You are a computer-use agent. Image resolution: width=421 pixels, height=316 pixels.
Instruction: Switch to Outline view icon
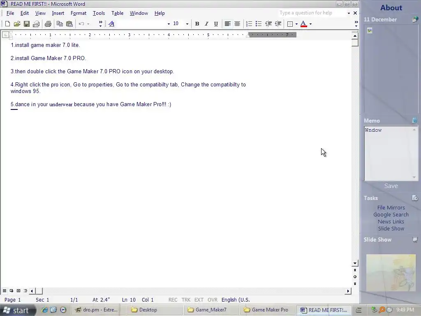(25, 291)
